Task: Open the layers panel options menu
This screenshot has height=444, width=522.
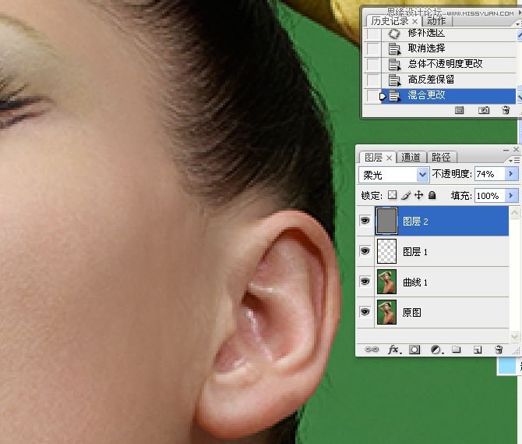Action: 514,160
